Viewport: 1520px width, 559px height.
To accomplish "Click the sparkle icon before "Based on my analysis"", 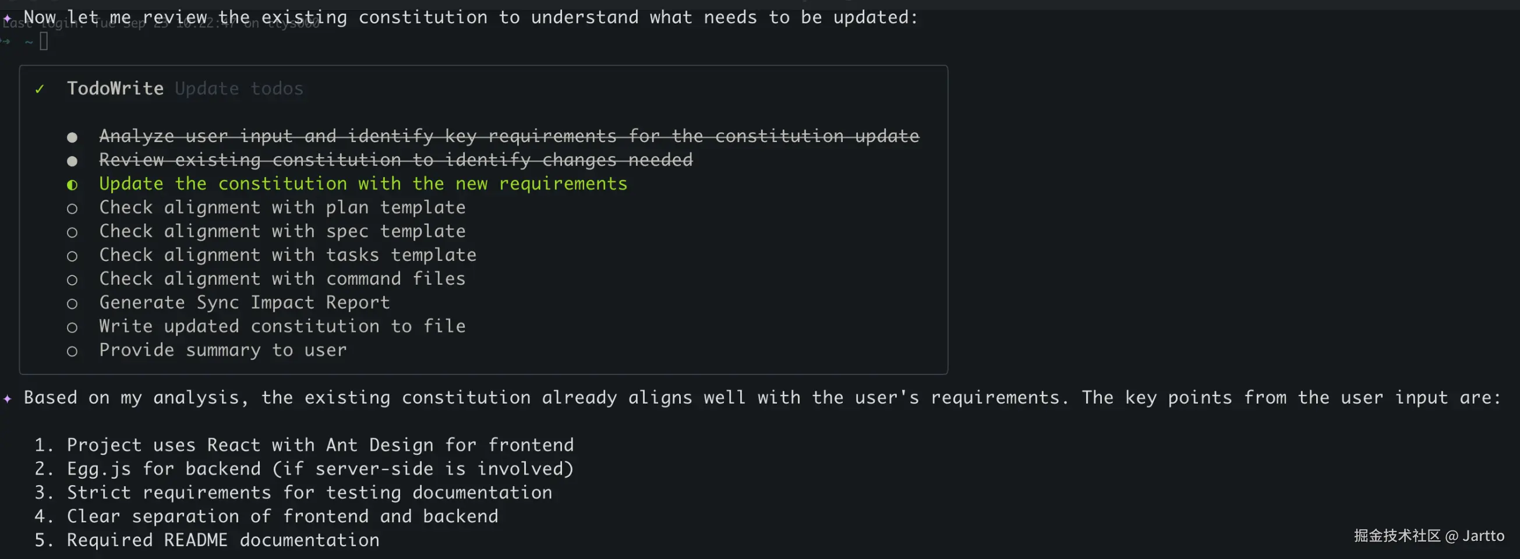I will coord(7,399).
